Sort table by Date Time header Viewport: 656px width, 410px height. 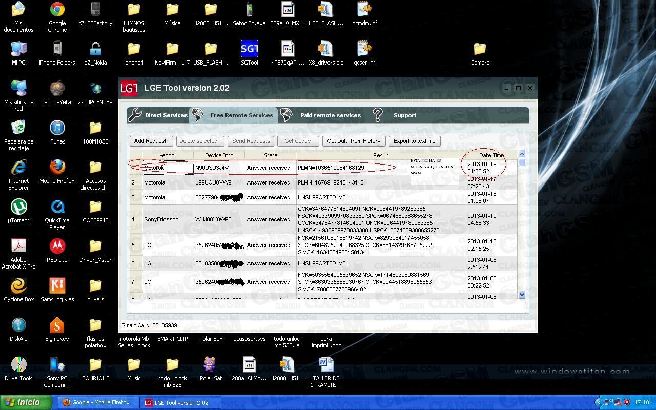(x=491, y=155)
